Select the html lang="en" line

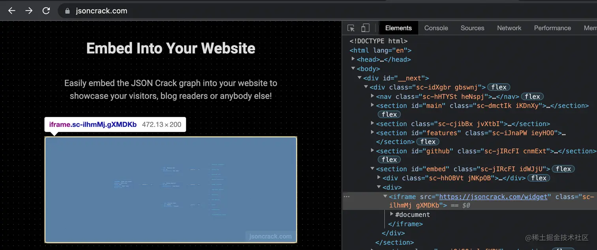pos(380,50)
